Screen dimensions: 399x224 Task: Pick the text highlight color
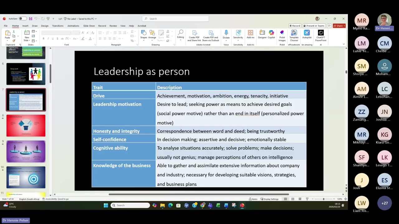83,39
